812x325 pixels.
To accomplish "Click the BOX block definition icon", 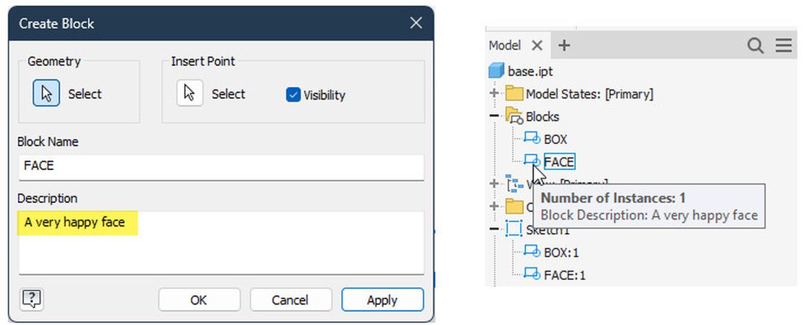I will (532, 139).
